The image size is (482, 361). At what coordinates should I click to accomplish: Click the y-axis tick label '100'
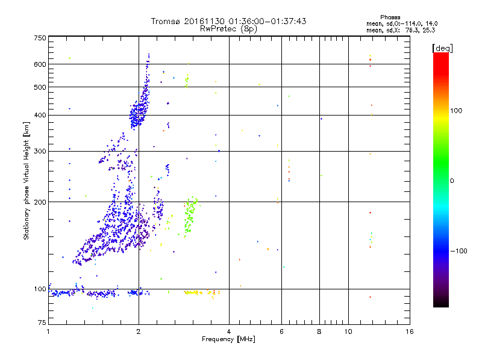coord(40,289)
